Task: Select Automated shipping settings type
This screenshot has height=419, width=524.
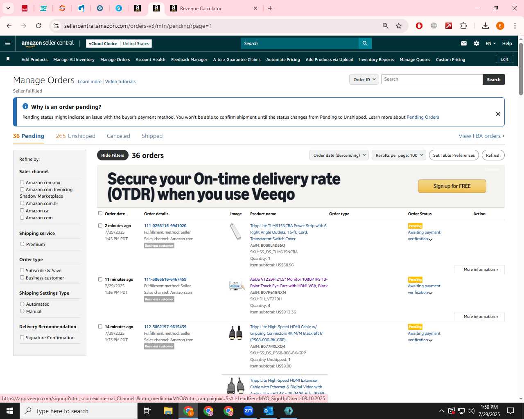Action: pos(22,304)
